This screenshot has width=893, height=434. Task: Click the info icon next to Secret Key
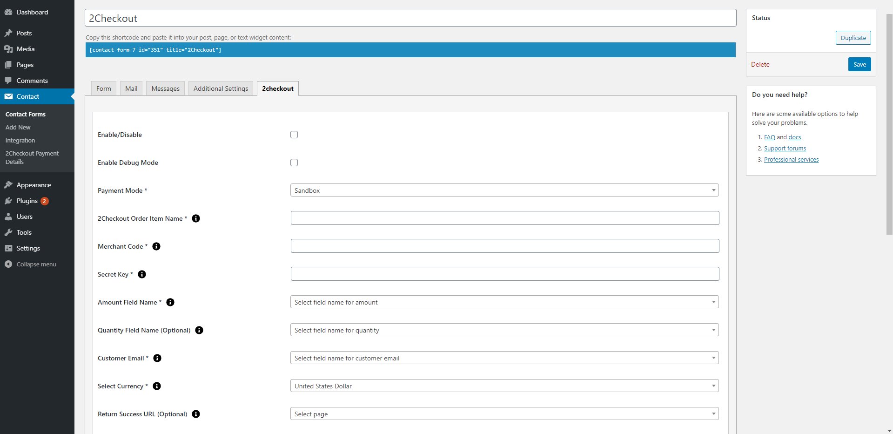click(142, 274)
